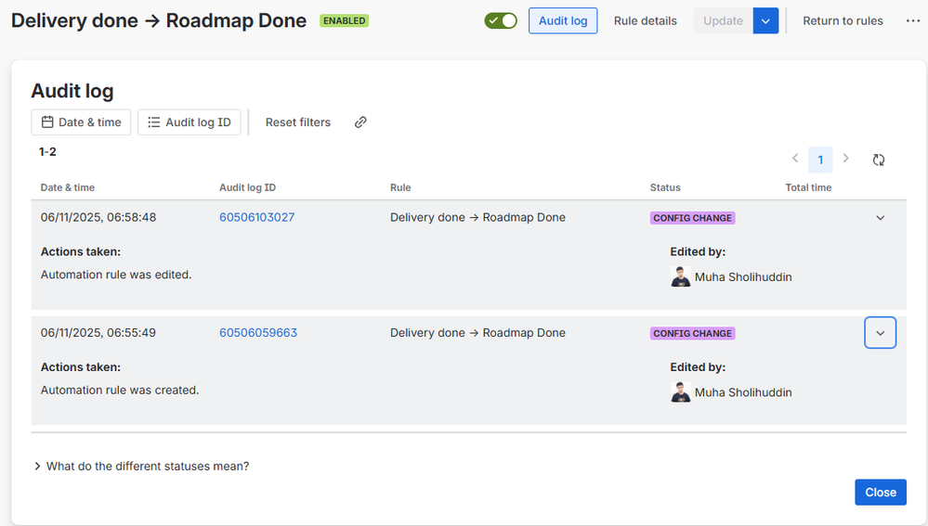The width and height of the screenshot is (928, 526).
Task: Click CONFIG CHANGE status of created entry
Action: tap(692, 333)
